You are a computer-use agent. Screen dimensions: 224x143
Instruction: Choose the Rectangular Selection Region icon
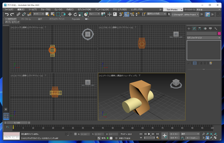58,14
